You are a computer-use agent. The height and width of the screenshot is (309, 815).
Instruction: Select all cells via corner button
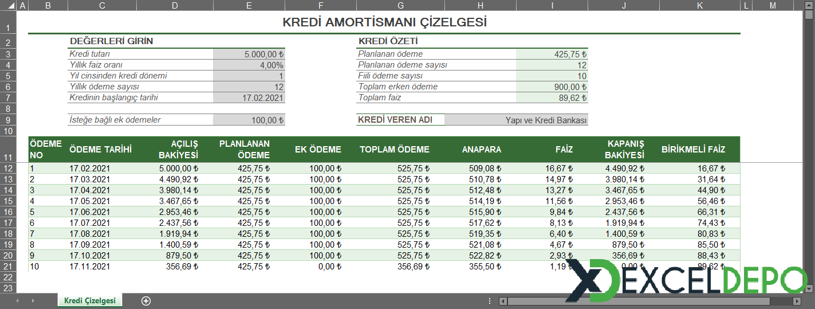pos(8,5)
